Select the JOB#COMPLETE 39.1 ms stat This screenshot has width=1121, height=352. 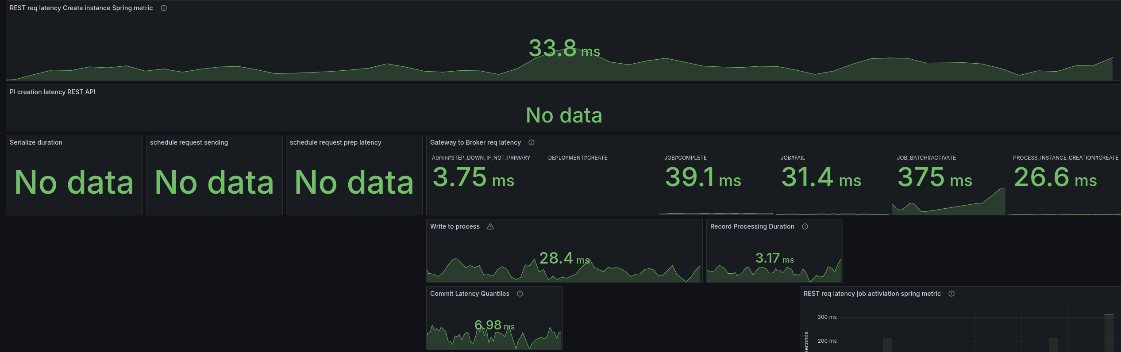(x=703, y=177)
